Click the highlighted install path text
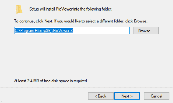 [x=44, y=31]
